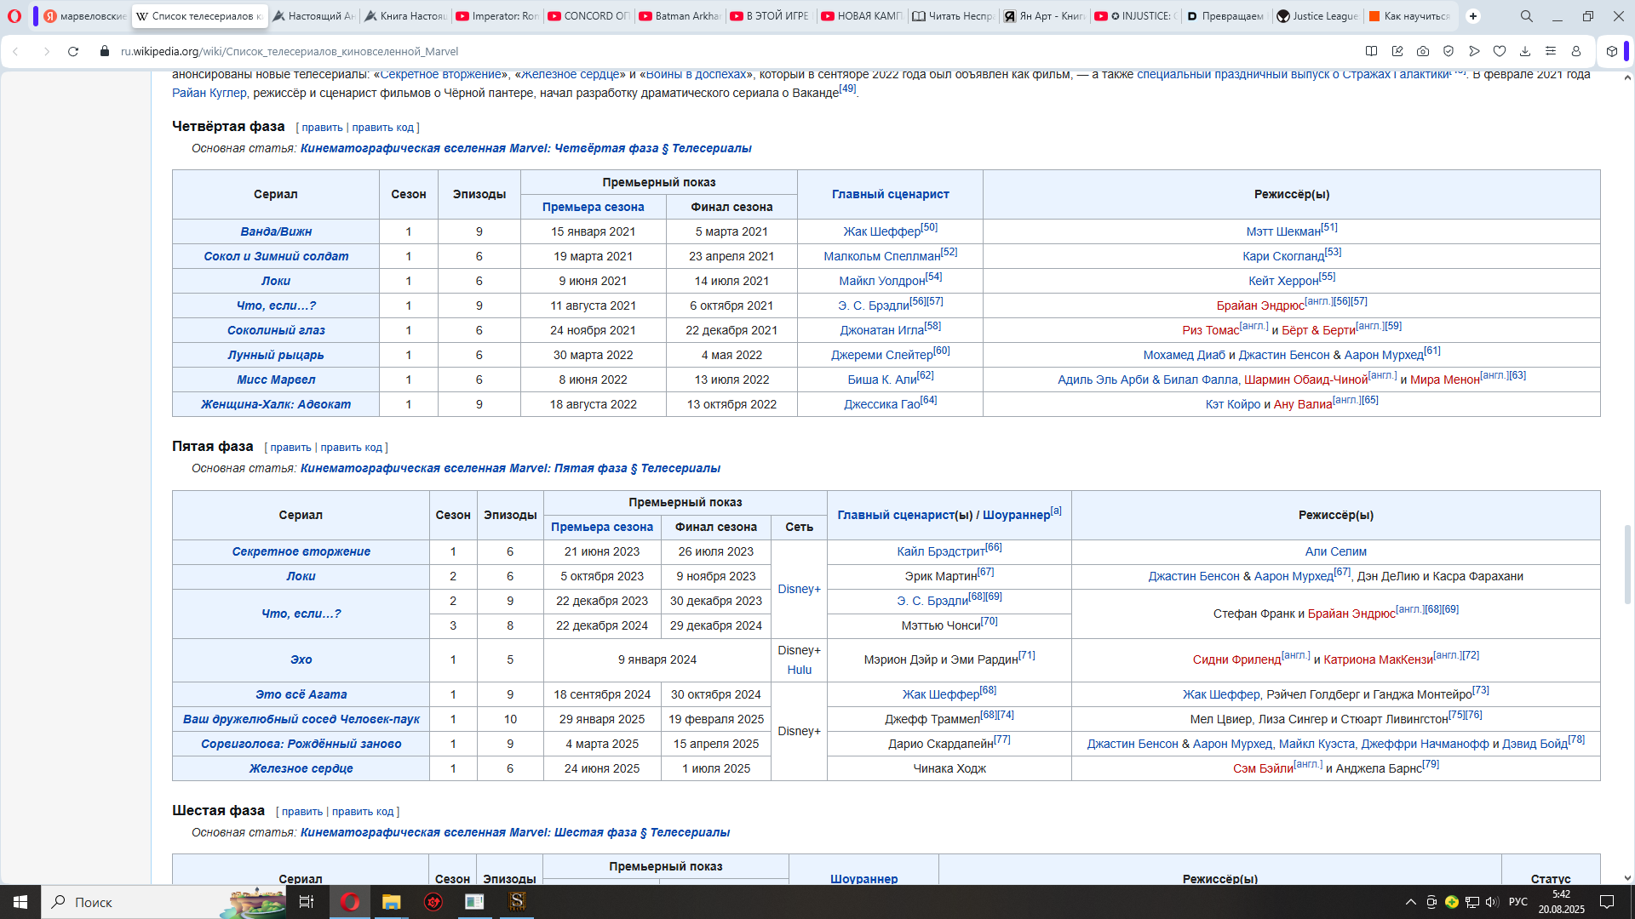Click the heart bookmarks icon
The width and height of the screenshot is (1635, 919).
1500,51
